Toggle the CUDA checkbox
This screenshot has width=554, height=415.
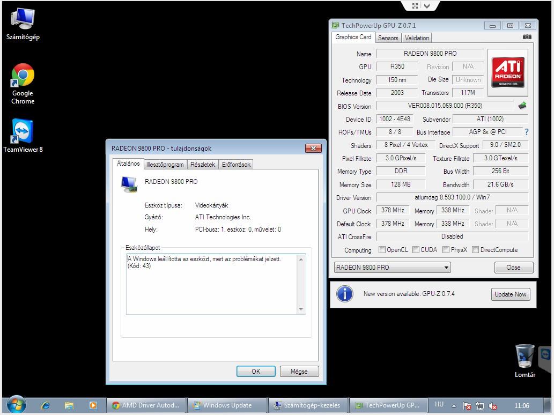pos(416,250)
